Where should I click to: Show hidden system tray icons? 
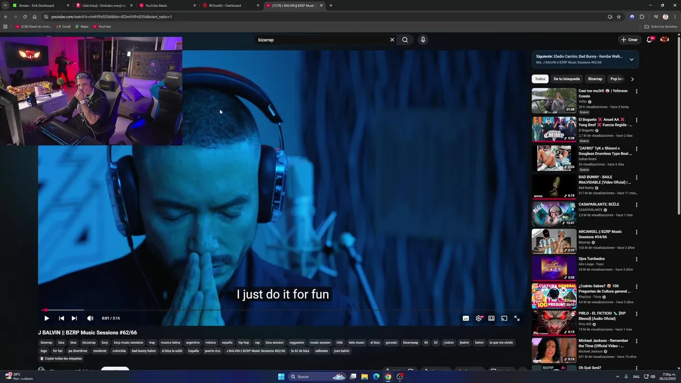coord(618,377)
